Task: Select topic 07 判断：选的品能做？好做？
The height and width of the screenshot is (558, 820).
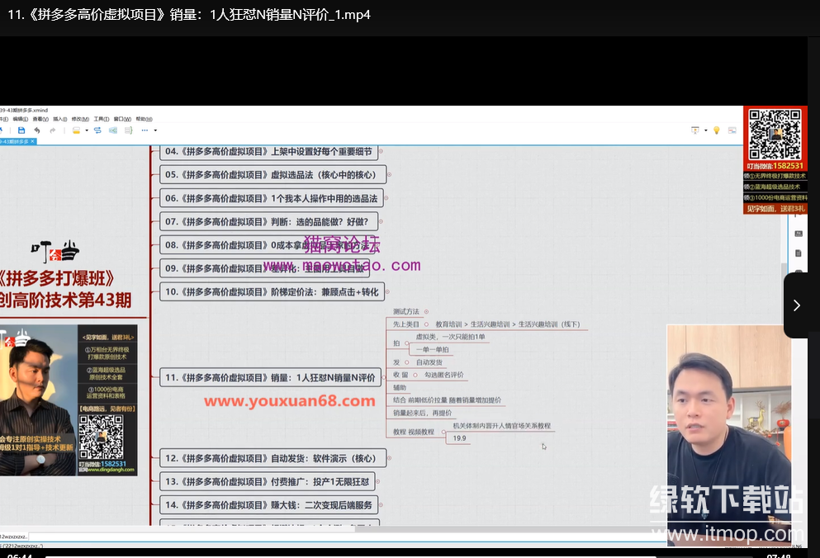Action: [268, 222]
